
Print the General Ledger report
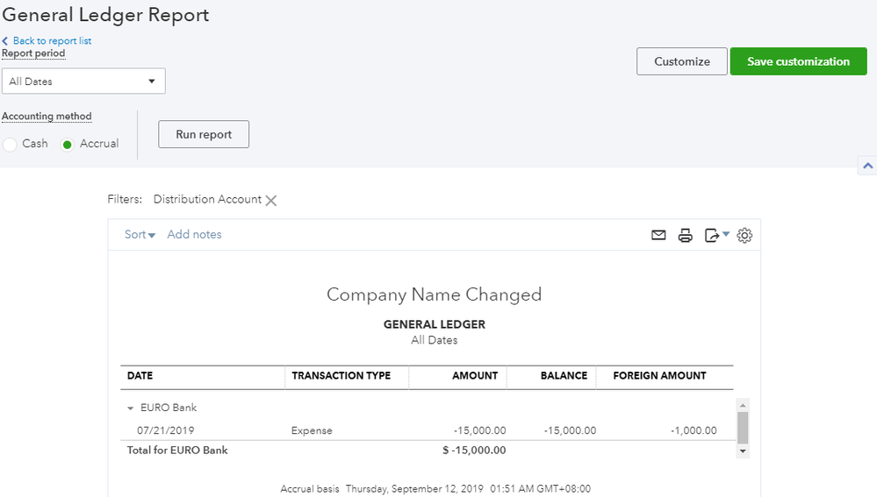pos(686,235)
